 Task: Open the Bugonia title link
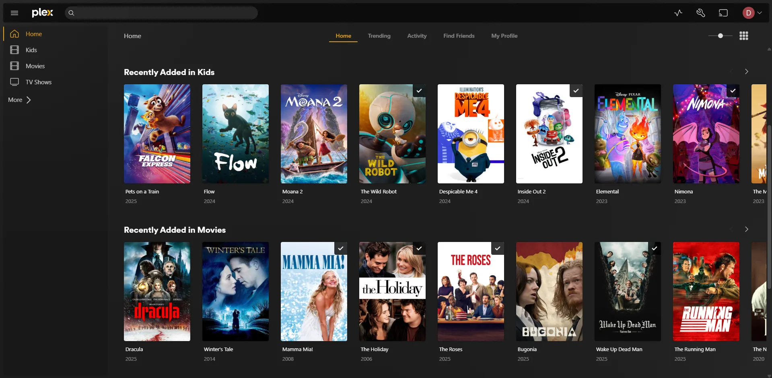pyautogui.click(x=527, y=349)
